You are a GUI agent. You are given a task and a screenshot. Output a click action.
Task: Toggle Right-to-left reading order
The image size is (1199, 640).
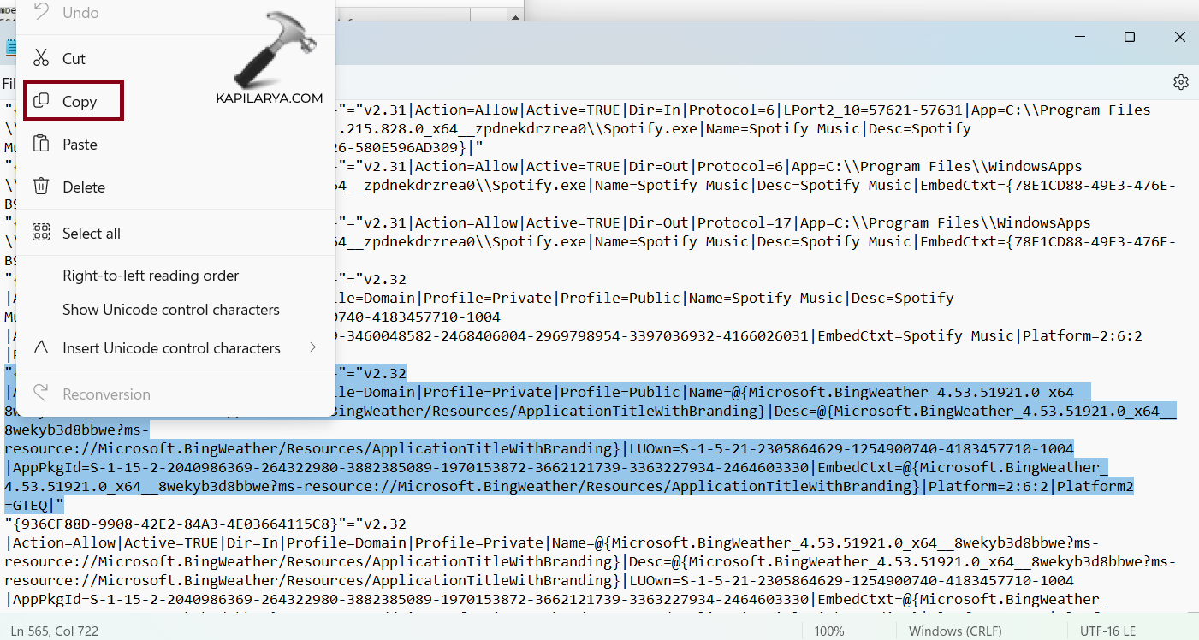point(151,276)
